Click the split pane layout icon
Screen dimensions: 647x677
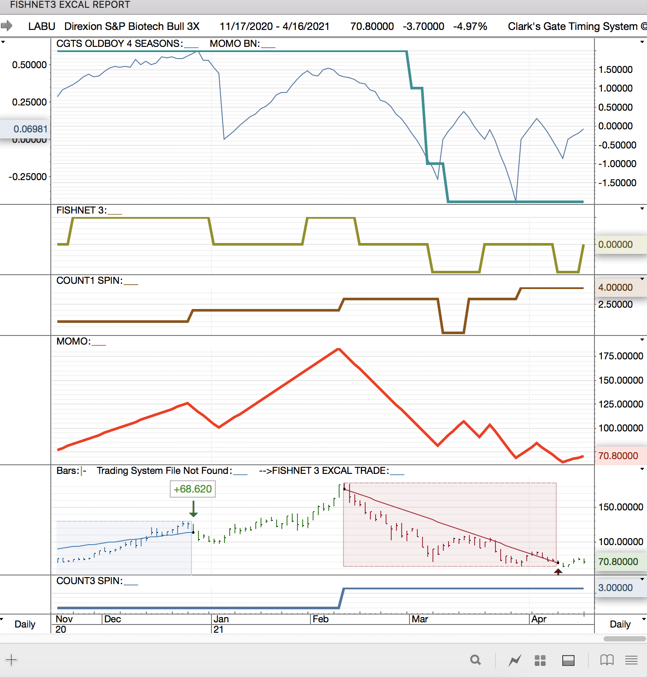(x=568, y=661)
